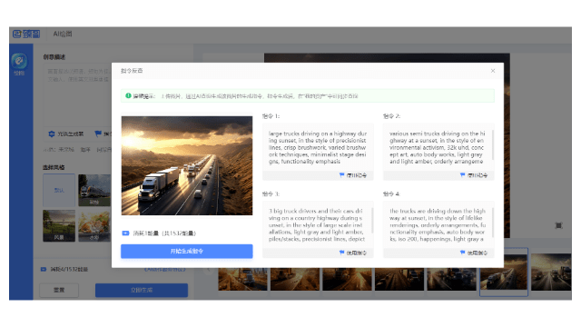Click the blue generate-now button in background
The image size is (581, 327).
coord(142,290)
